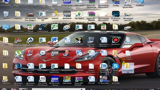Launch The Sims 4 shortcut
Image resolution: width=160 pixels, height=90 pixels.
pyautogui.click(x=79, y=15)
